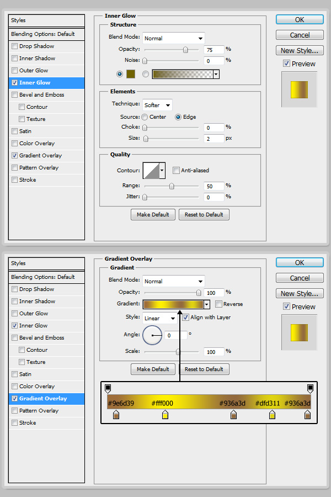This screenshot has width=331, height=497.
Task: Click Make Default under Inner Glow settings
Action: pyautogui.click(x=153, y=215)
